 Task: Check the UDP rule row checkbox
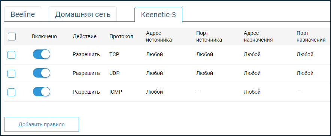click(11, 73)
